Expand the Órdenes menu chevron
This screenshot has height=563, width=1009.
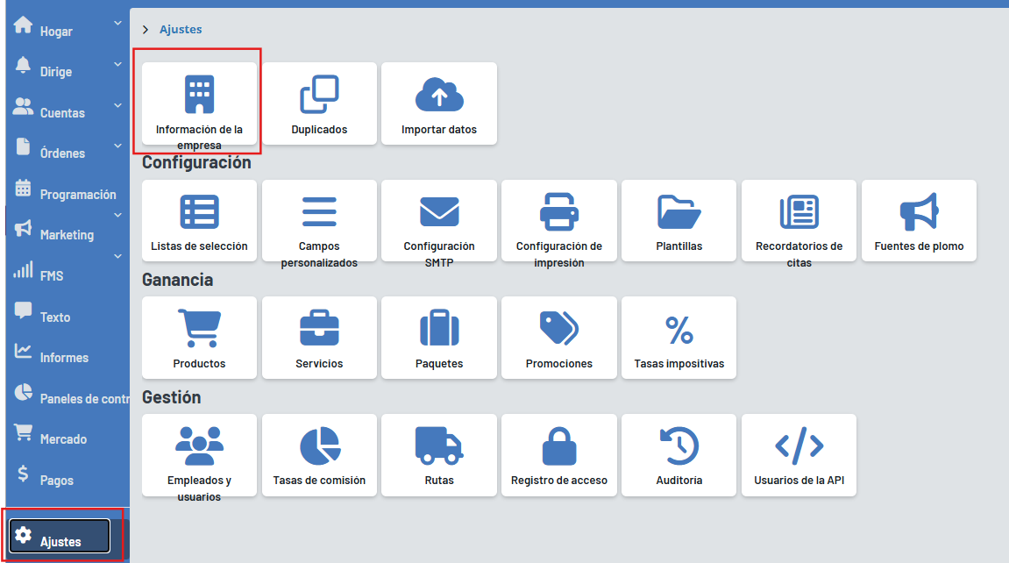[x=117, y=146]
